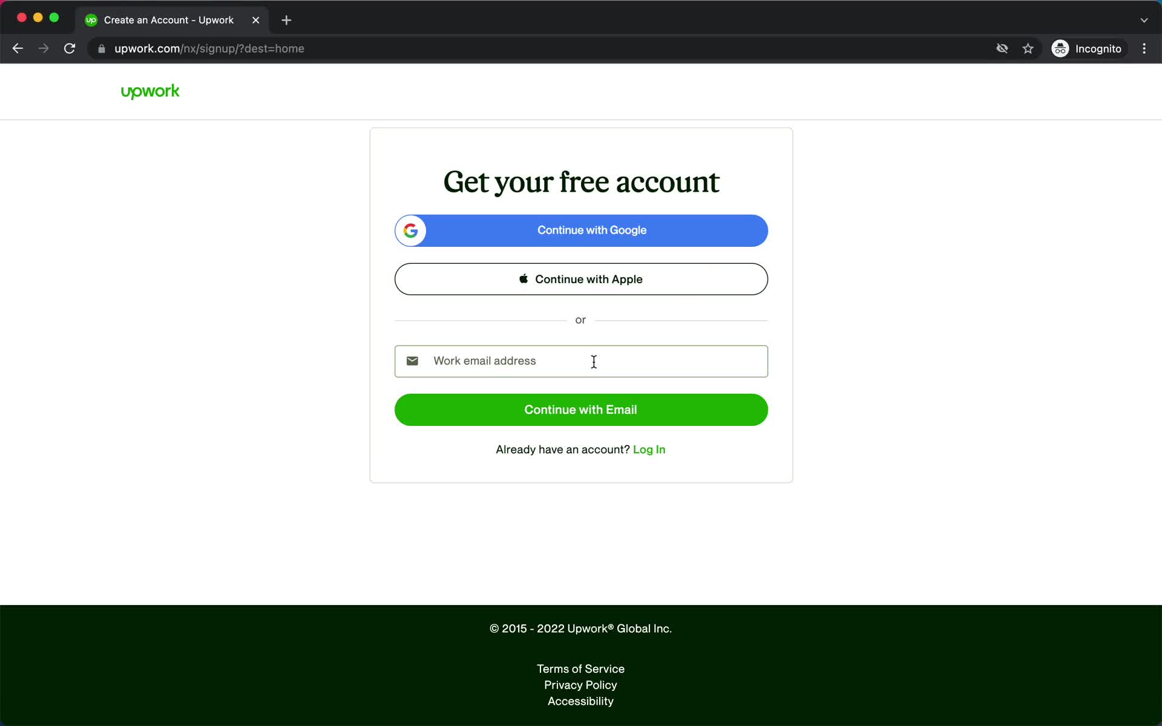Image resolution: width=1162 pixels, height=726 pixels.
Task: Go back with the browser back arrow
Action: point(18,48)
